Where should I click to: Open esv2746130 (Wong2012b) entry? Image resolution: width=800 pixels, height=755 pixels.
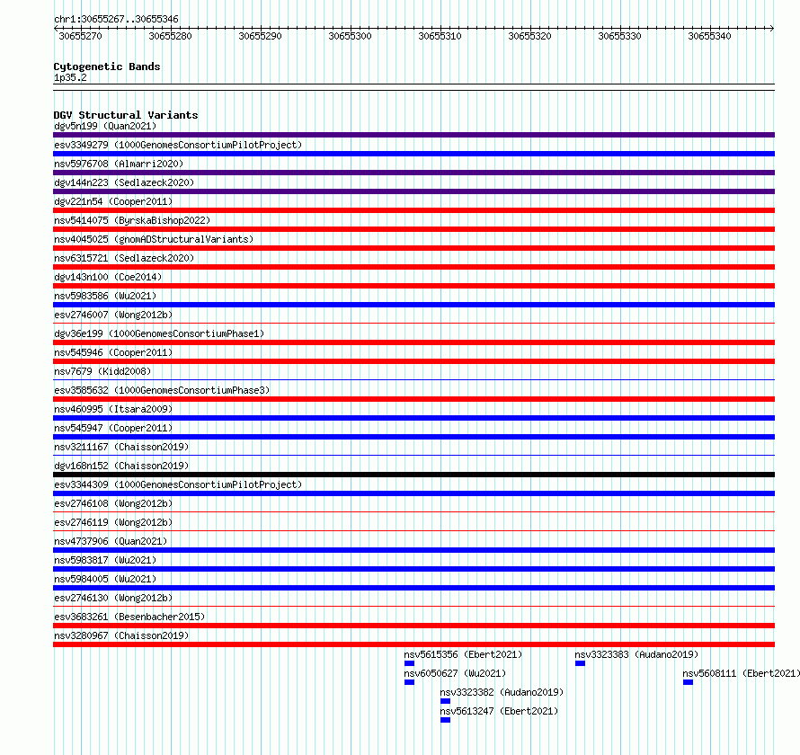coord(113,598)
